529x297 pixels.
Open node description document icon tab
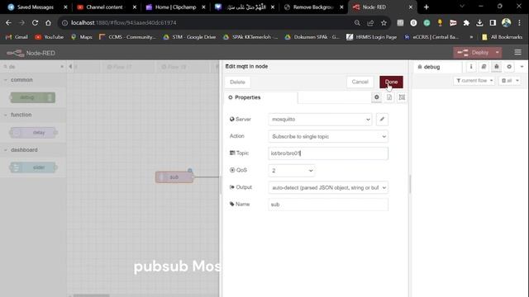[389, 97]
